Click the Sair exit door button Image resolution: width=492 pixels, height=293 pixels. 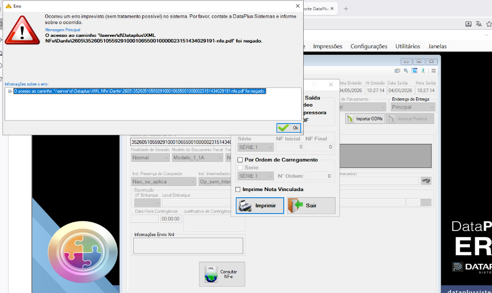click(x=311, y=205)
